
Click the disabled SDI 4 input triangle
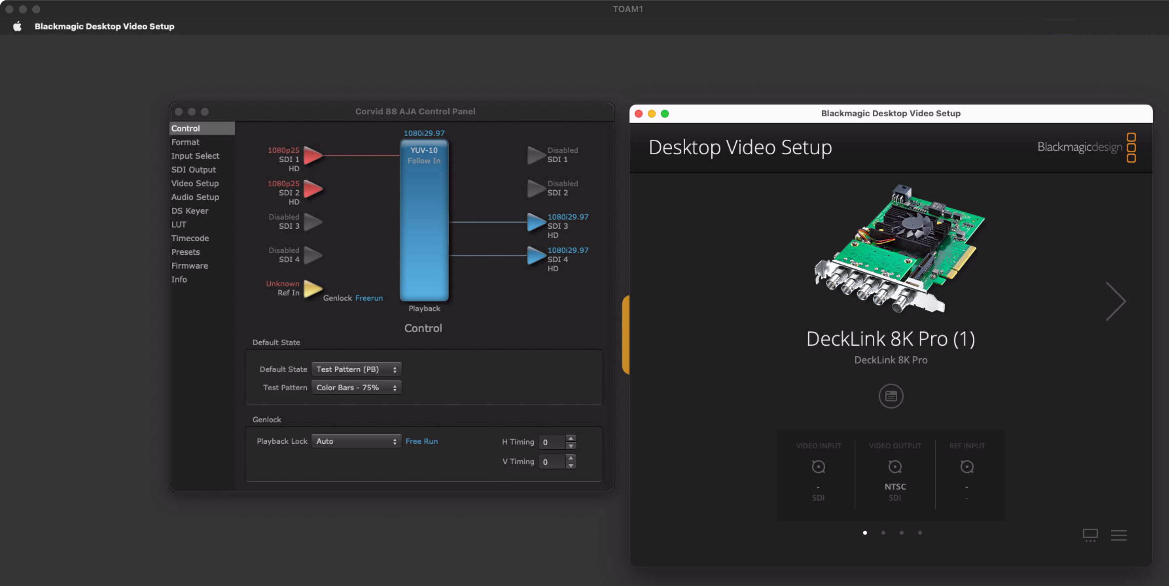tap(313, 255)
